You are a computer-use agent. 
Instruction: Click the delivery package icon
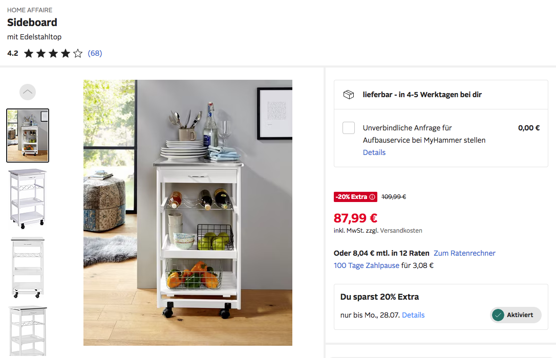click(x=349, y=95)
